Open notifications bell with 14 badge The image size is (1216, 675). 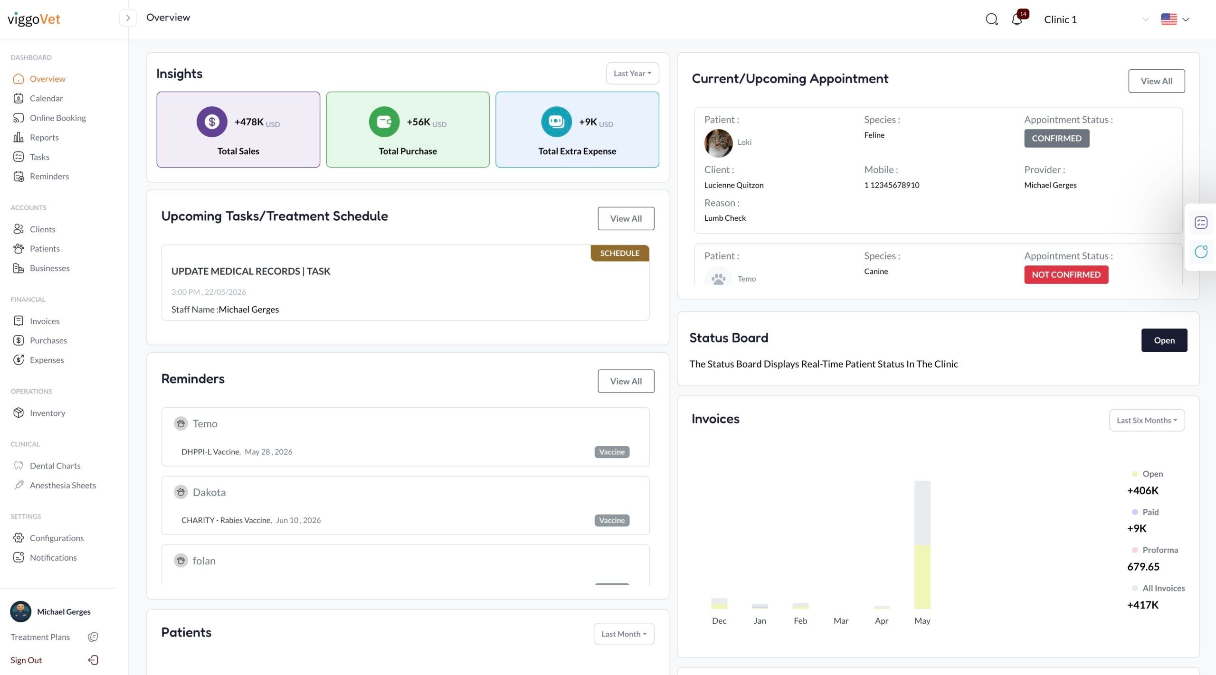click(1017, 19)
